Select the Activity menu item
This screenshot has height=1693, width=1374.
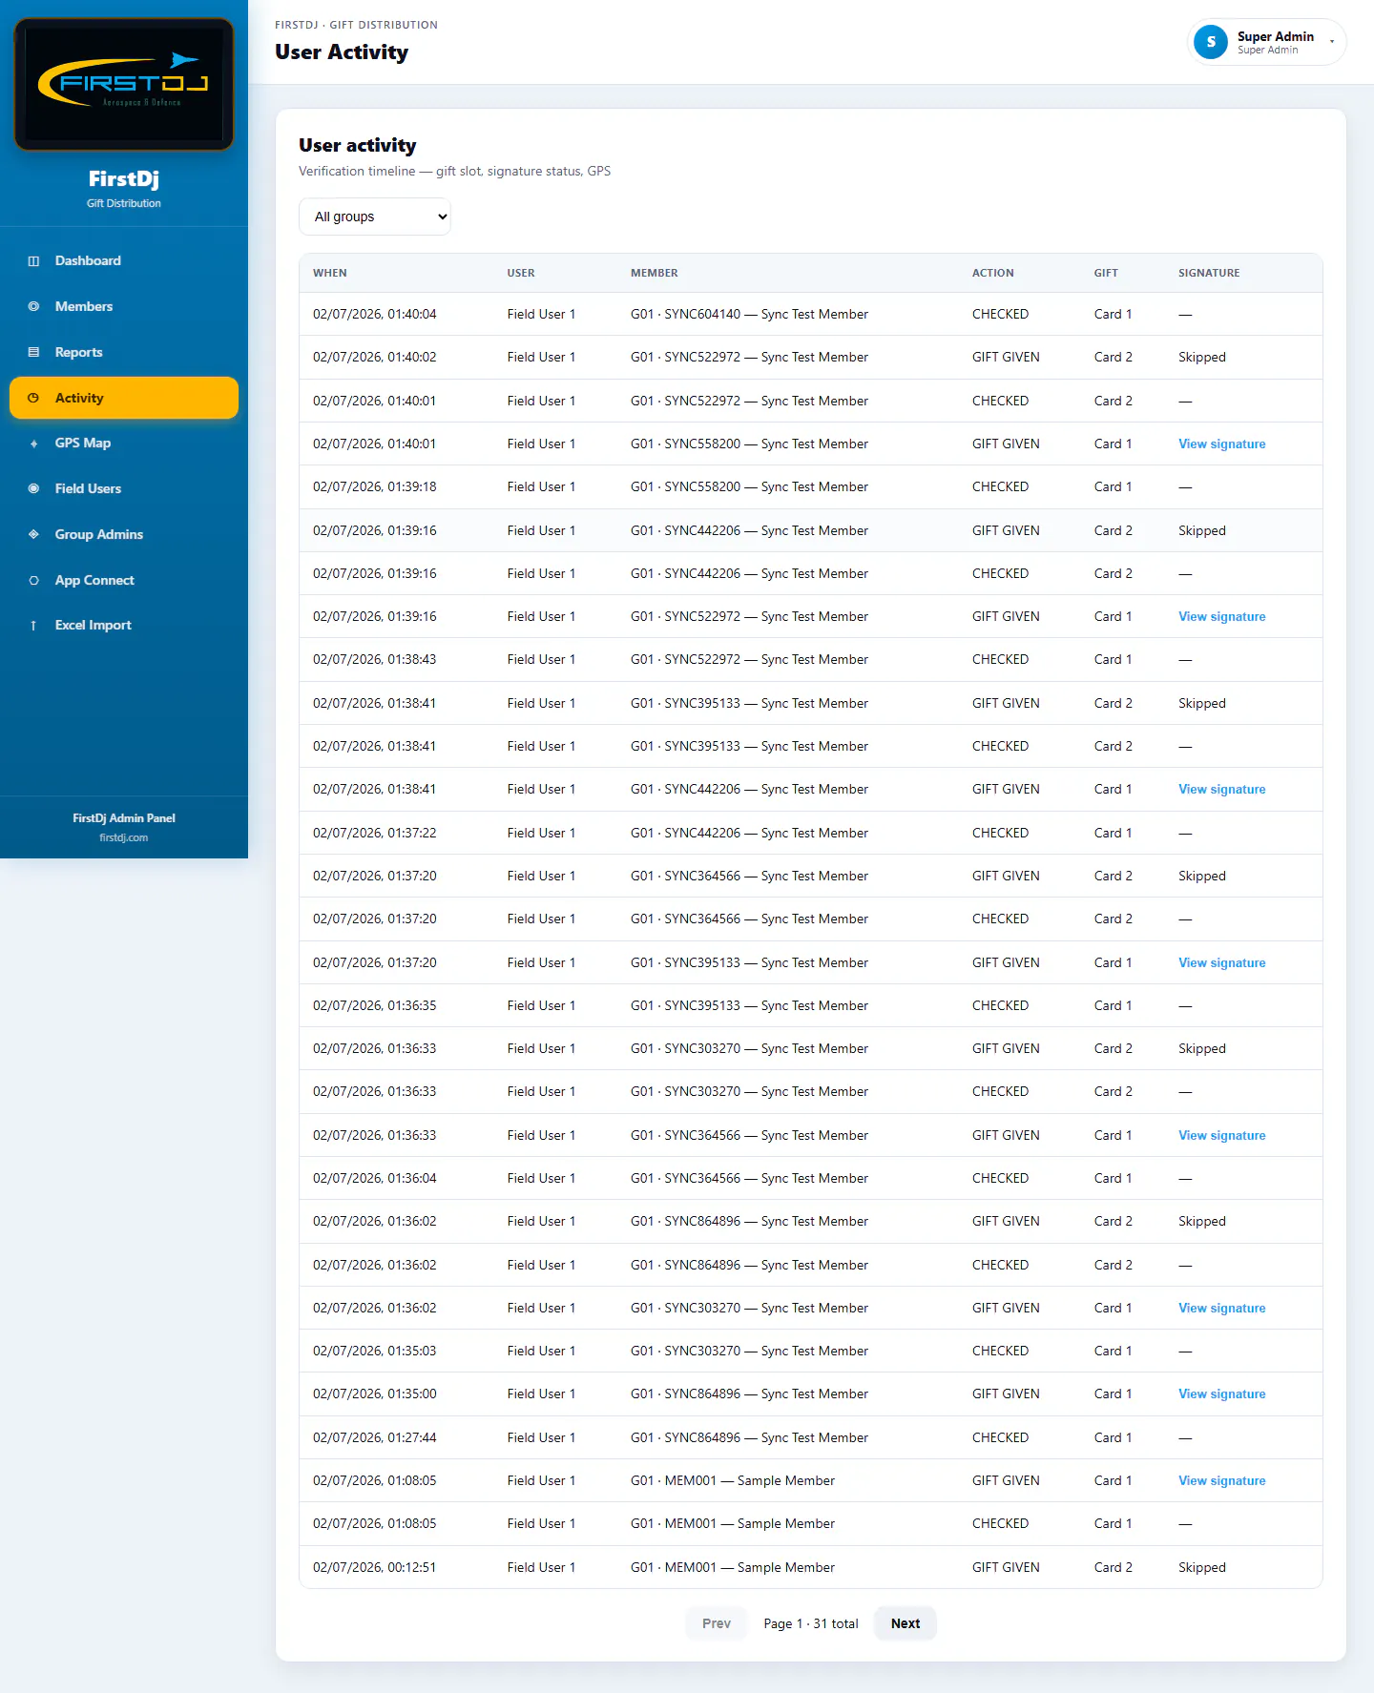point(124,398)
